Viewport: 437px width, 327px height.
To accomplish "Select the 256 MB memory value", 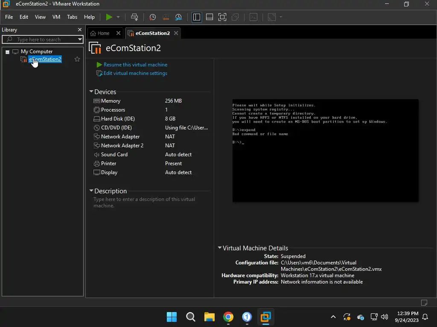I will (x=173, y=101).
